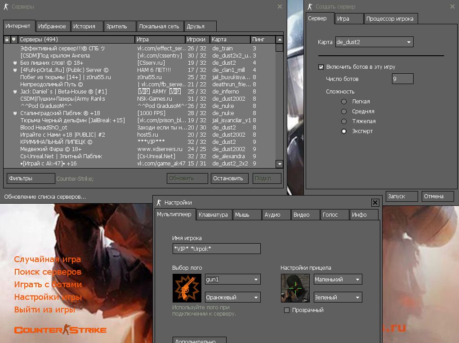Open the crosshair size dropdown 'Маленький'
459x343 pixels.
click(338, 280)
